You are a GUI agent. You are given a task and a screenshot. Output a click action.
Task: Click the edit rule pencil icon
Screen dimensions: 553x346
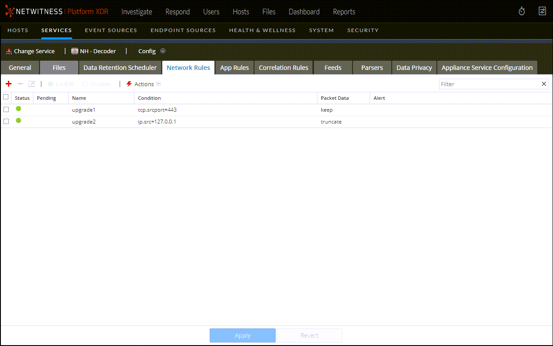[31, 84]
